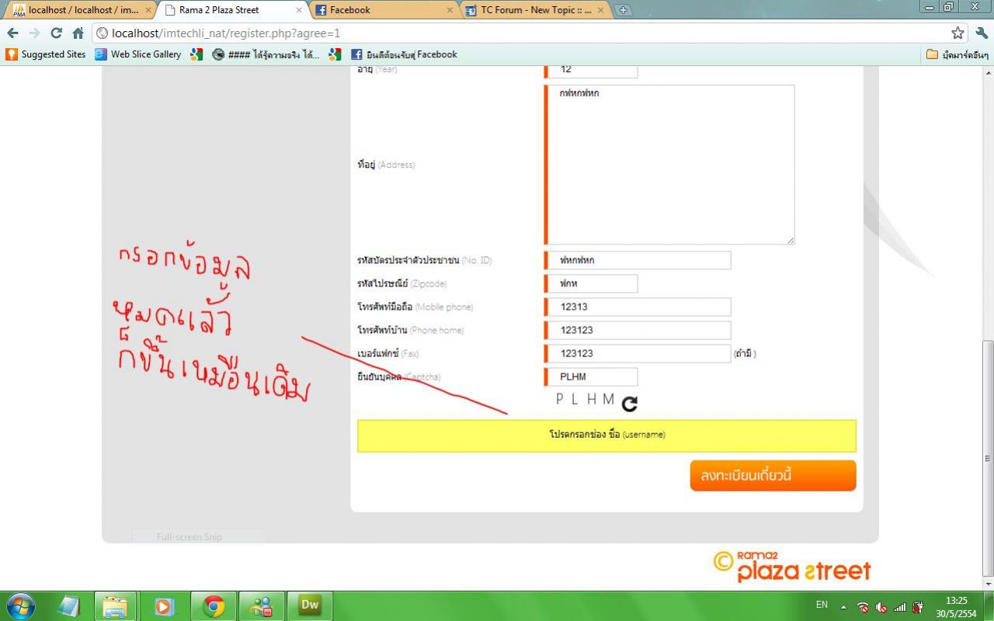Click the Phone home field
Viewport: 994px width, 621px height.
pos(638,330)
